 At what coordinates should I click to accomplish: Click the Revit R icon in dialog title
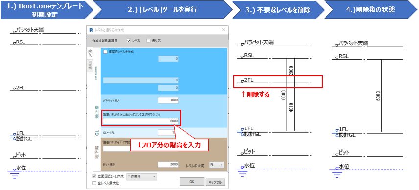(92, 30)
